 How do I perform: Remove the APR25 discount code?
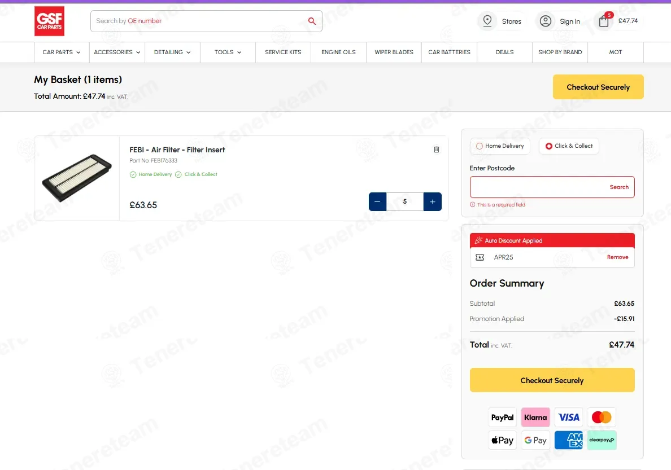[617, 257]
